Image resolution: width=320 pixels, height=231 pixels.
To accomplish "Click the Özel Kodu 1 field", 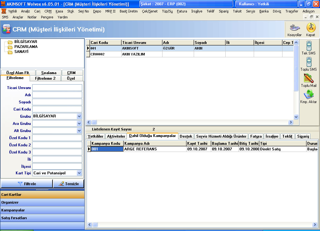I will coord(57,138).
